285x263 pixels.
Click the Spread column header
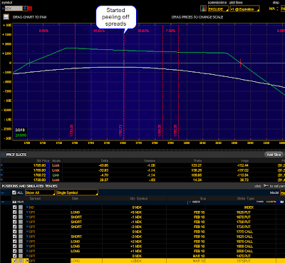[35, 199]
